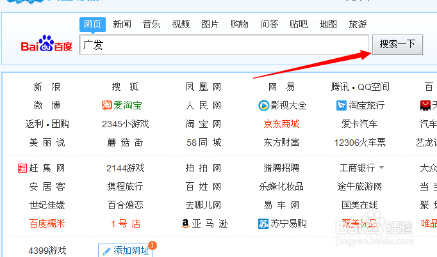
Task: Visit the 世纪佳缘 link
Action: 47,205
